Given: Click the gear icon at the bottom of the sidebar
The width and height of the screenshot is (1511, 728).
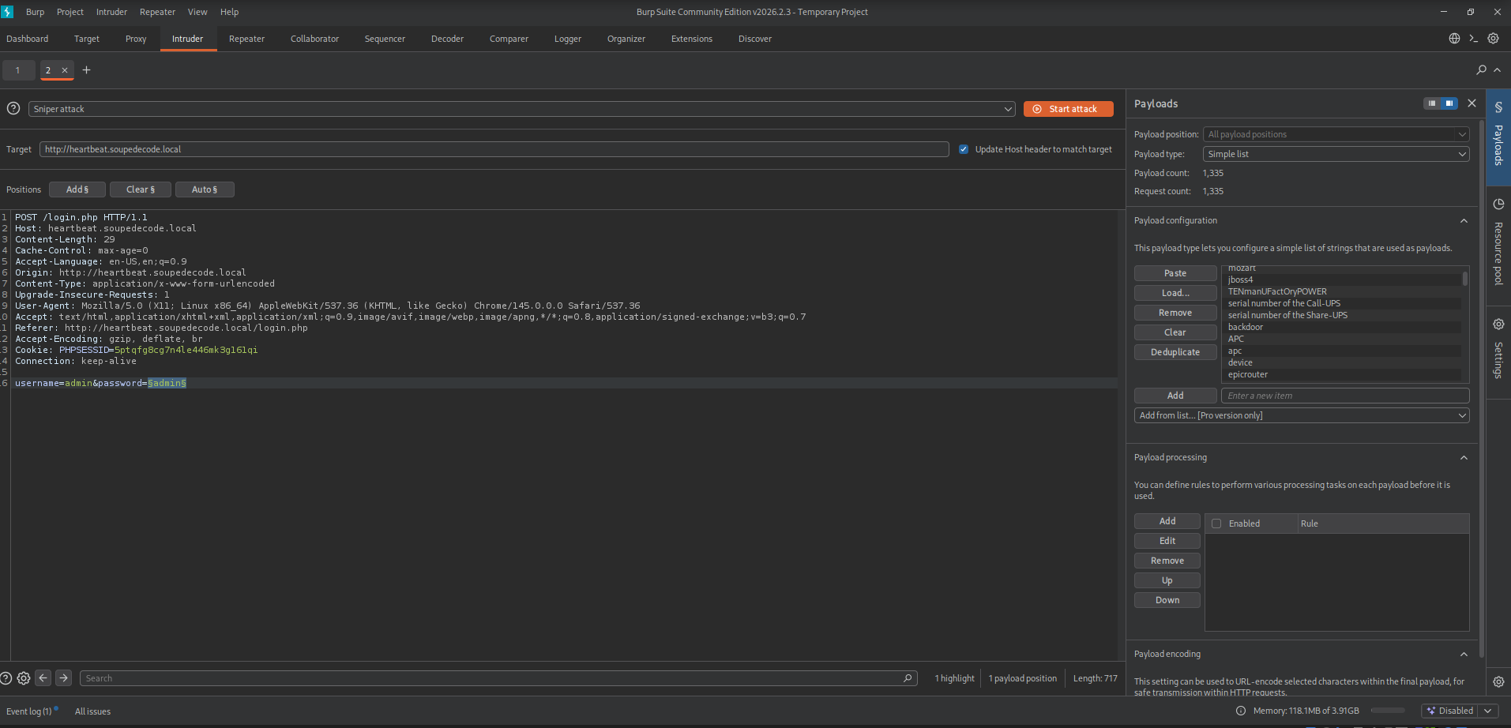Looking at the screenshot, I should click(1498, 682).
